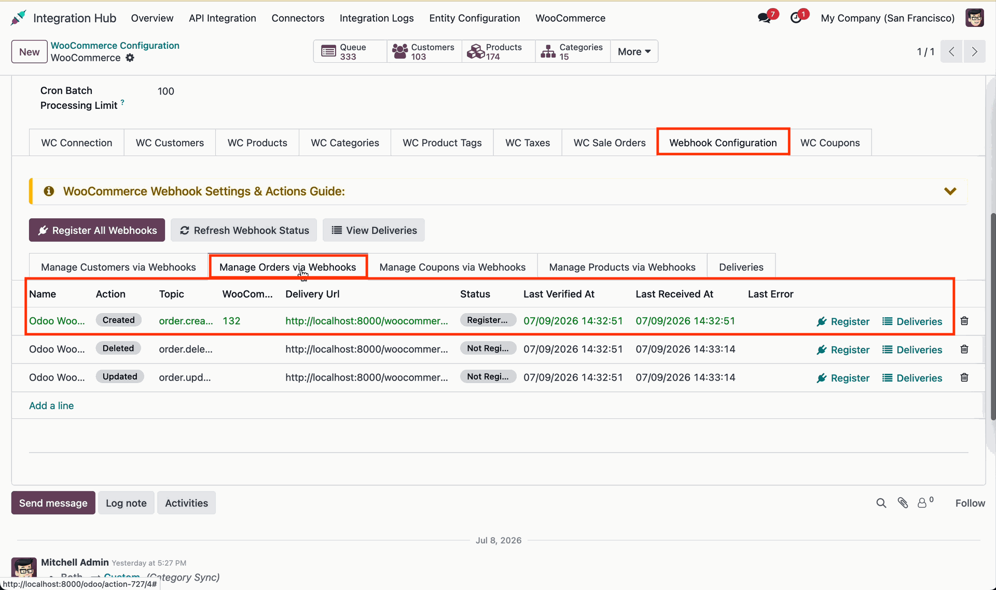Open the Connectors menu
996x590 pixels.
point(298,18)
